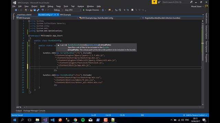The width and height of the screenshot is (220, 123).
Task: Open Visual Studio Code from the taskbar
Action: [53, 120]
